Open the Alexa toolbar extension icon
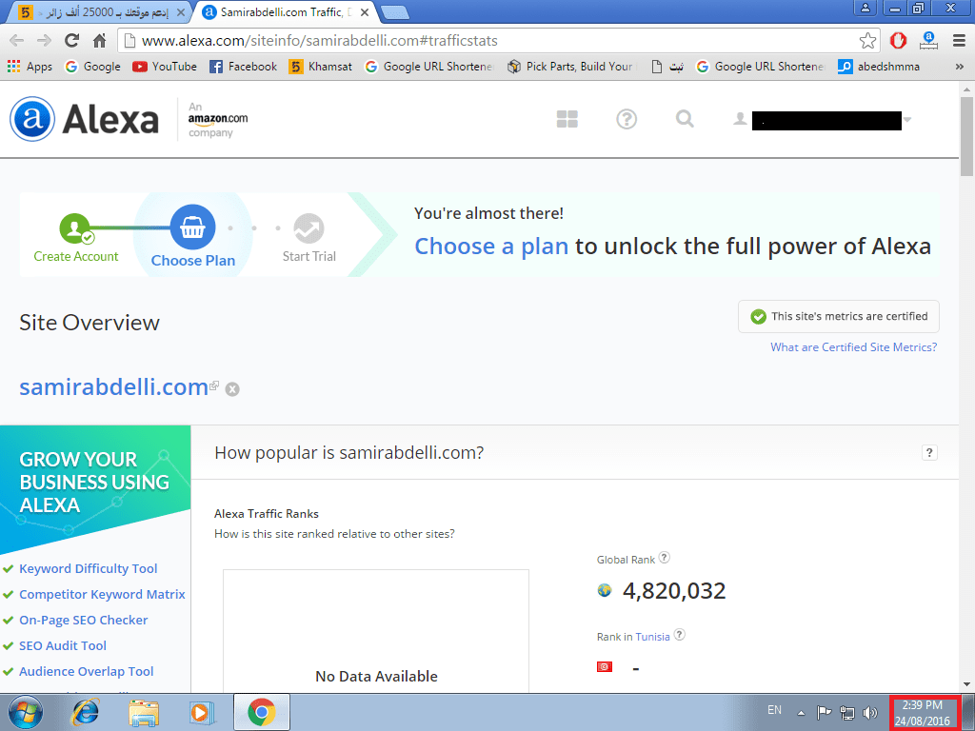 tap(928, 41)
